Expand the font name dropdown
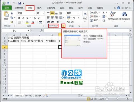134x102 pixels. (x=35, y=13)
